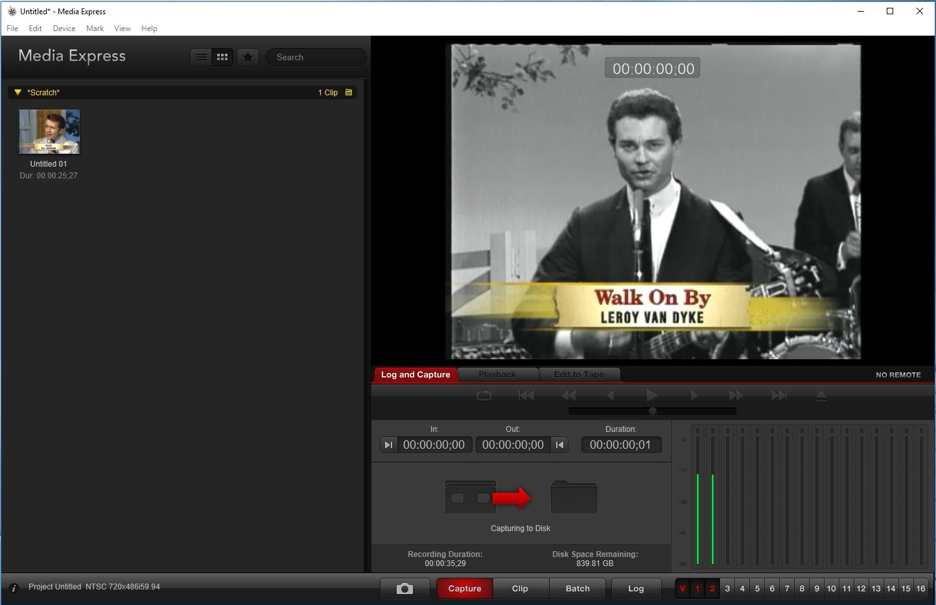Click the Clip button
936x605 pixels.
click(520, 589)
